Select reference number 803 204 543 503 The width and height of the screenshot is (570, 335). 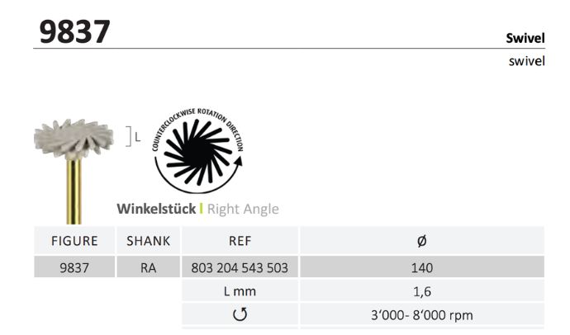point(240,267)
